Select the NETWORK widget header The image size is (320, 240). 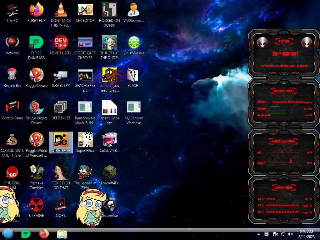(283, 141)
